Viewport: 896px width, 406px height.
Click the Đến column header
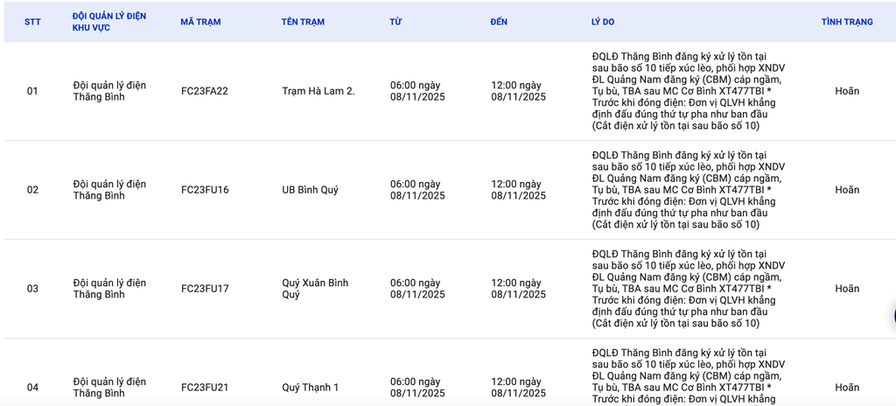[499, 22]
